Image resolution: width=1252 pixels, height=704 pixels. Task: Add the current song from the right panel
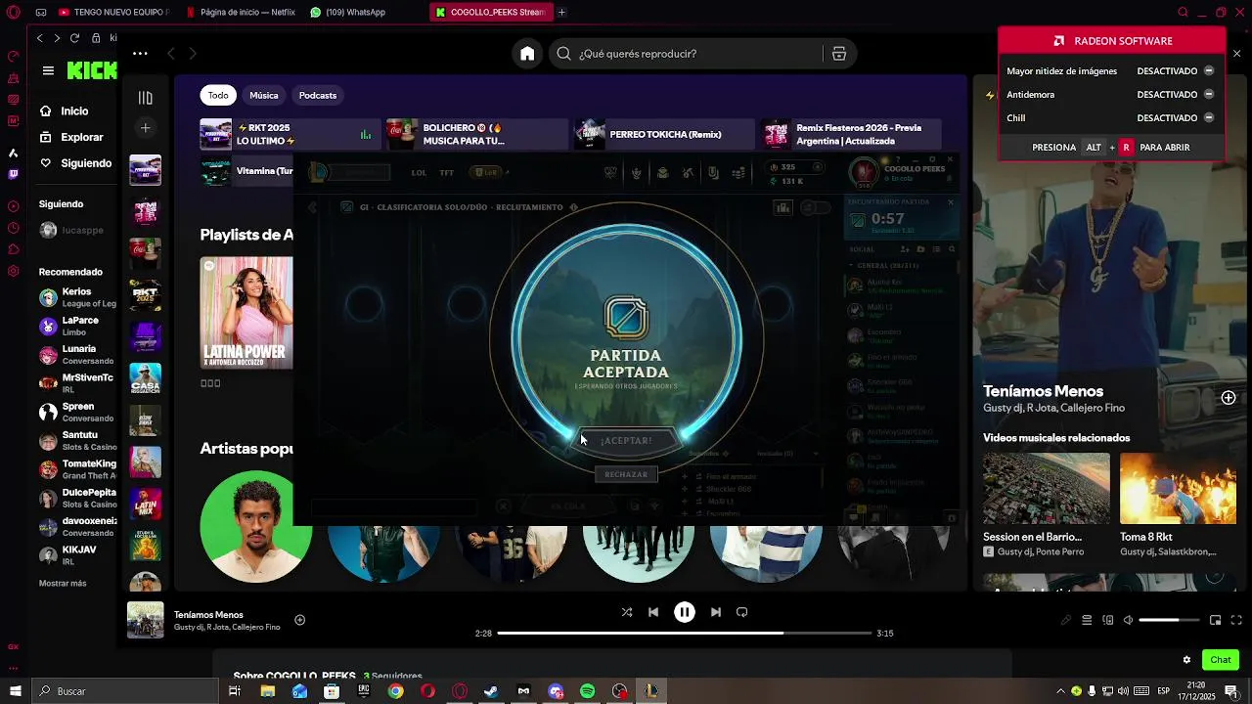(x=1229, y=398)
